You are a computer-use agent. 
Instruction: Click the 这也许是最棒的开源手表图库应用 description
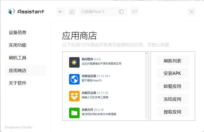[x=101, y=64]
